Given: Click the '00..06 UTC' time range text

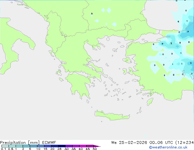Looking at the screenshot, I should (161, 143).
